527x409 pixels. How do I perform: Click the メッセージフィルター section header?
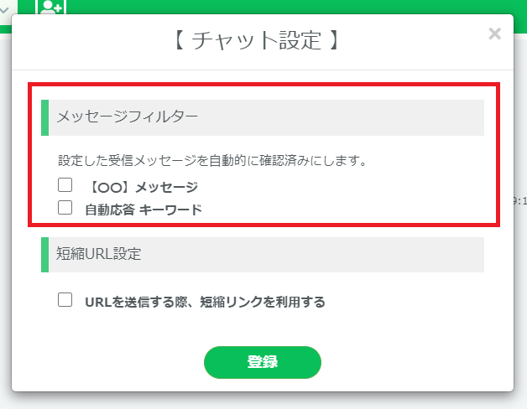(x=263, y=117)
